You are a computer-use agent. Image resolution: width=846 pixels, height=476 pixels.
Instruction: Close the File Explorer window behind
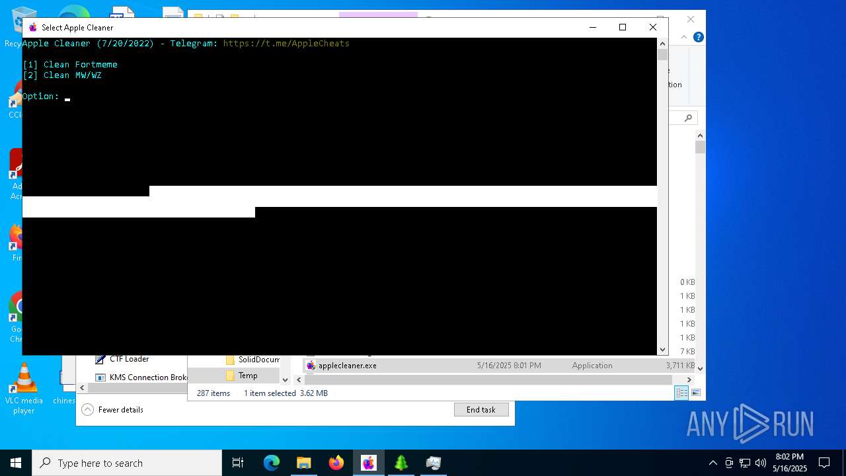(691, 19)
